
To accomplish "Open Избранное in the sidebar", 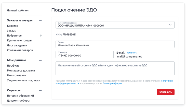I will point(14,35).
